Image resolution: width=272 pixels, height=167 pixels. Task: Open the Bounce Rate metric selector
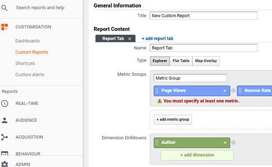(x=254, y=91)
